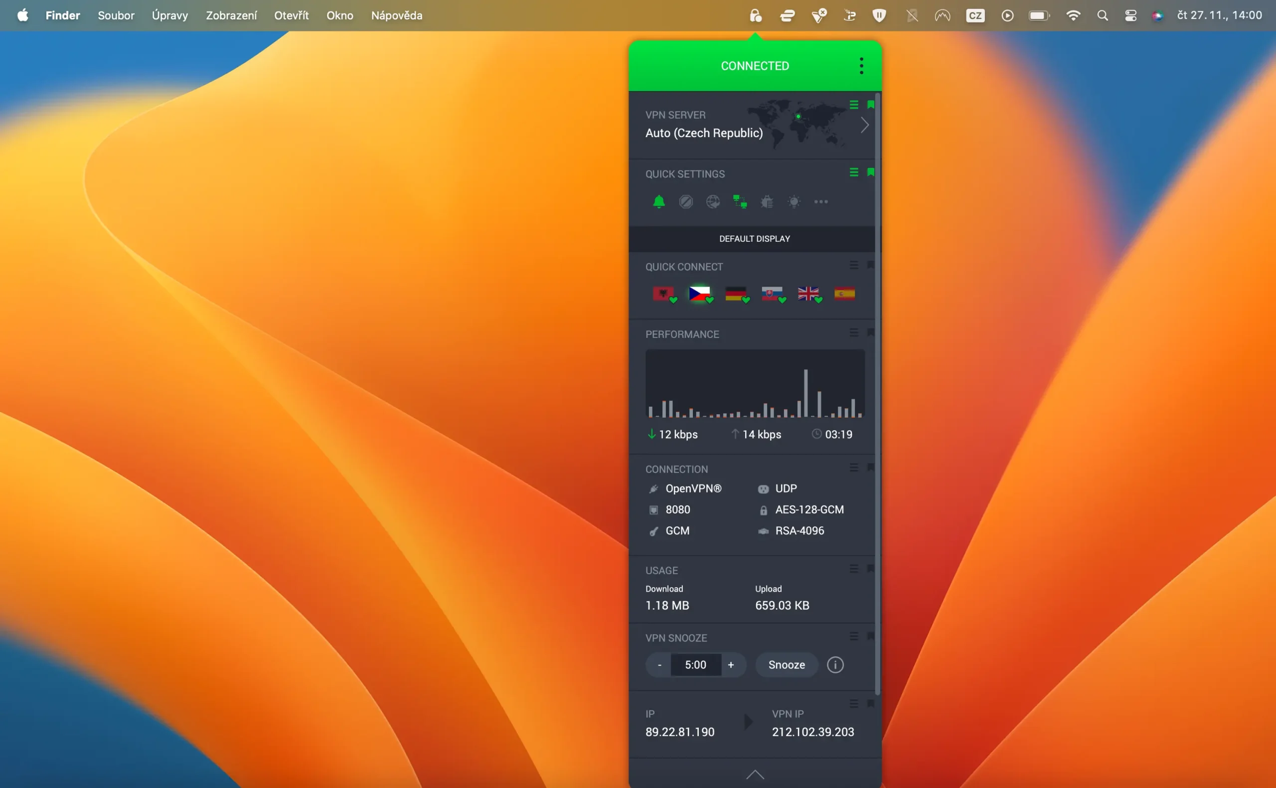Expand the VPN Server region selector
This screenshot has height=788, width=1276.
(865, 125)
